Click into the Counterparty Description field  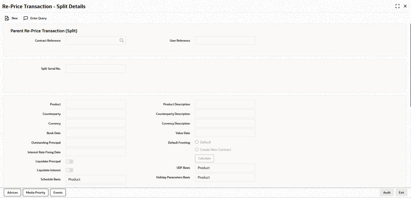(x=225, y=114)
